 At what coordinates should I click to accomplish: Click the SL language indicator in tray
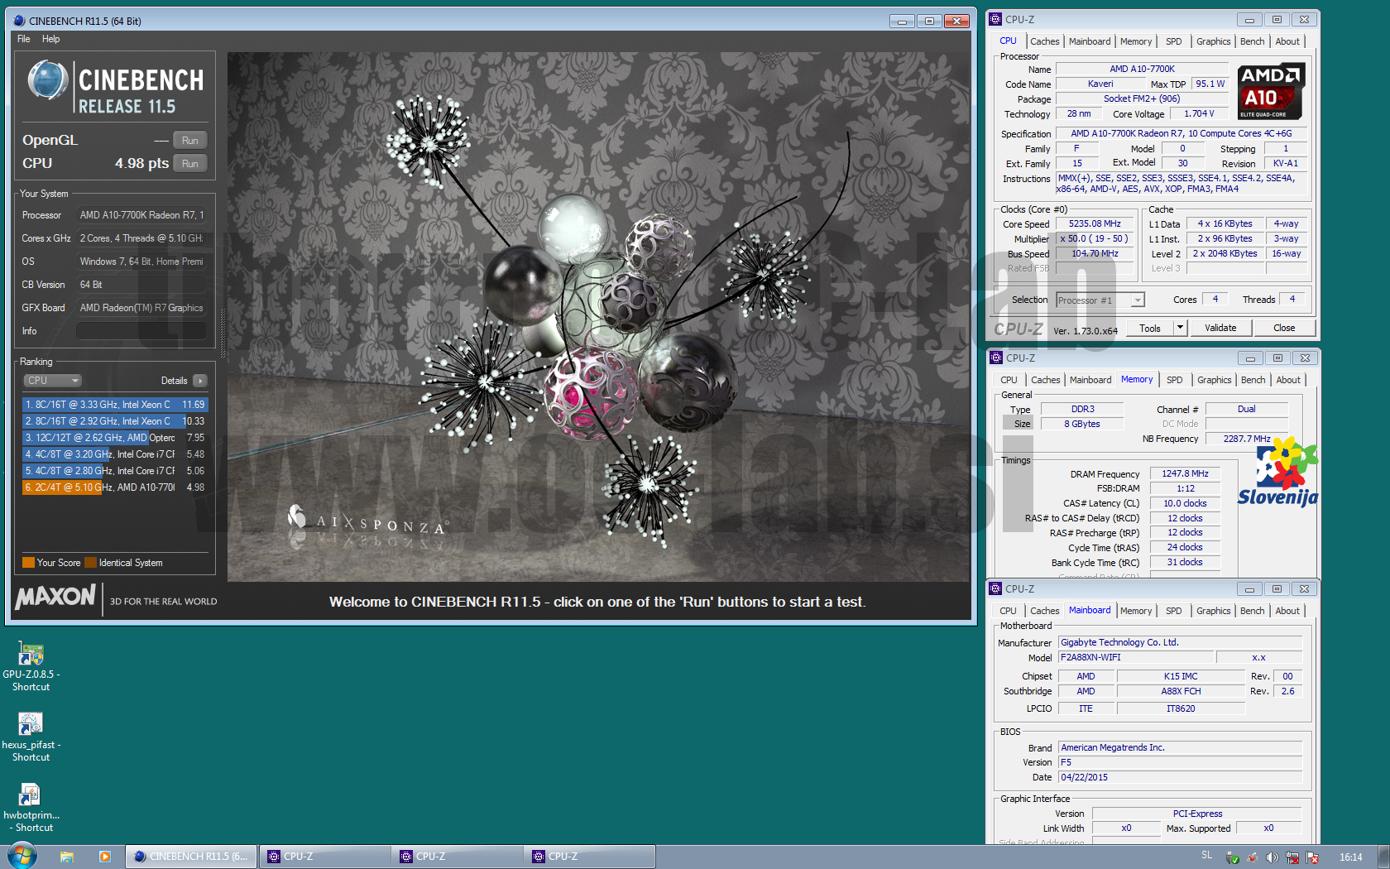click(1206, 856)
